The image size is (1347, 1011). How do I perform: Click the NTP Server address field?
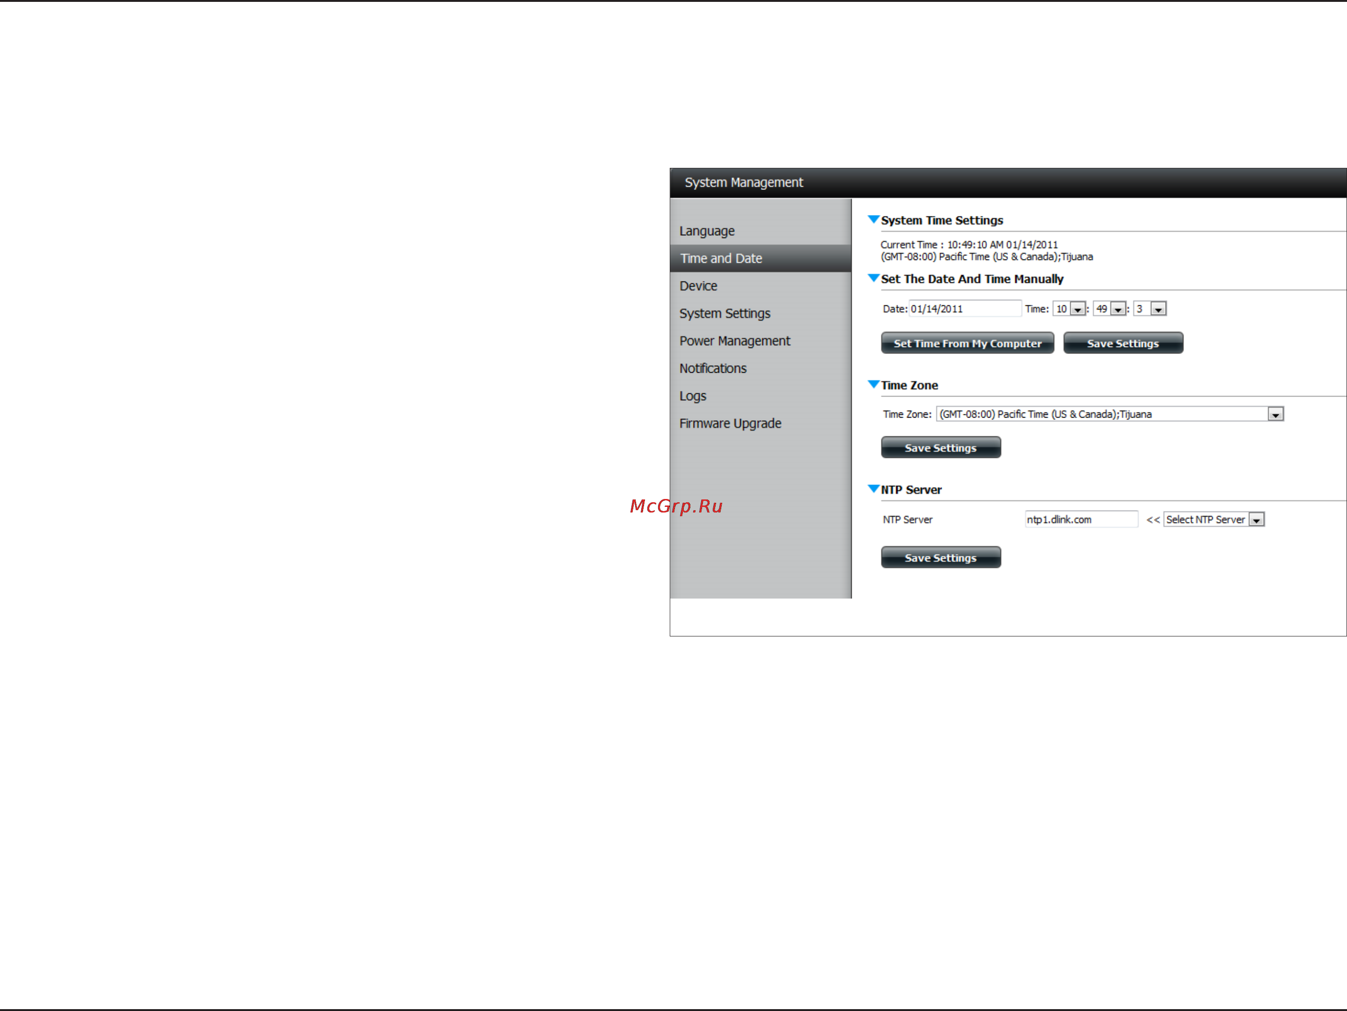pyautogui.click(x=1081, y=519)
